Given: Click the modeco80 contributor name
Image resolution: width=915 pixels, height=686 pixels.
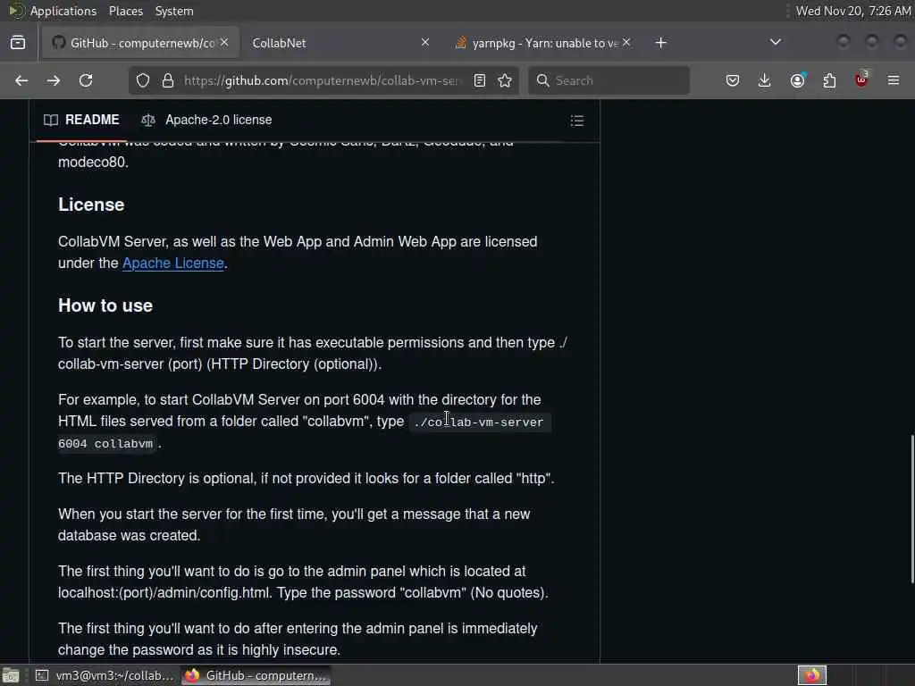Looking at the screenshot, I should pyautogui.click(x=92, y=163).
